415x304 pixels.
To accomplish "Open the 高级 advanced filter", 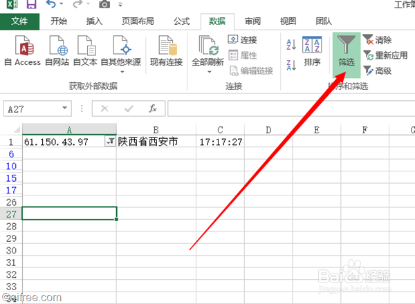I will coord(378,70).
